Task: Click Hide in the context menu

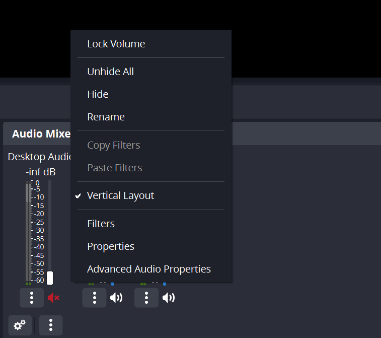Action: (151, 94)
